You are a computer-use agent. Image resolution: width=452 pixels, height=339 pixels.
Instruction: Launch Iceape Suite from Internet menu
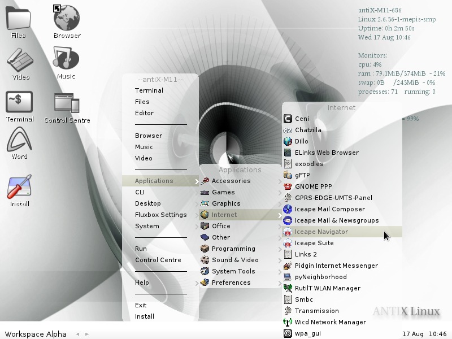click(x=342, y=243)
